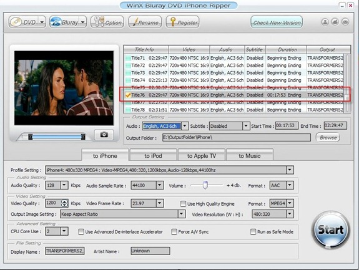
Task: Enable Use Advanced De-interlace Accelerator
Action: [x=81, y=232]
